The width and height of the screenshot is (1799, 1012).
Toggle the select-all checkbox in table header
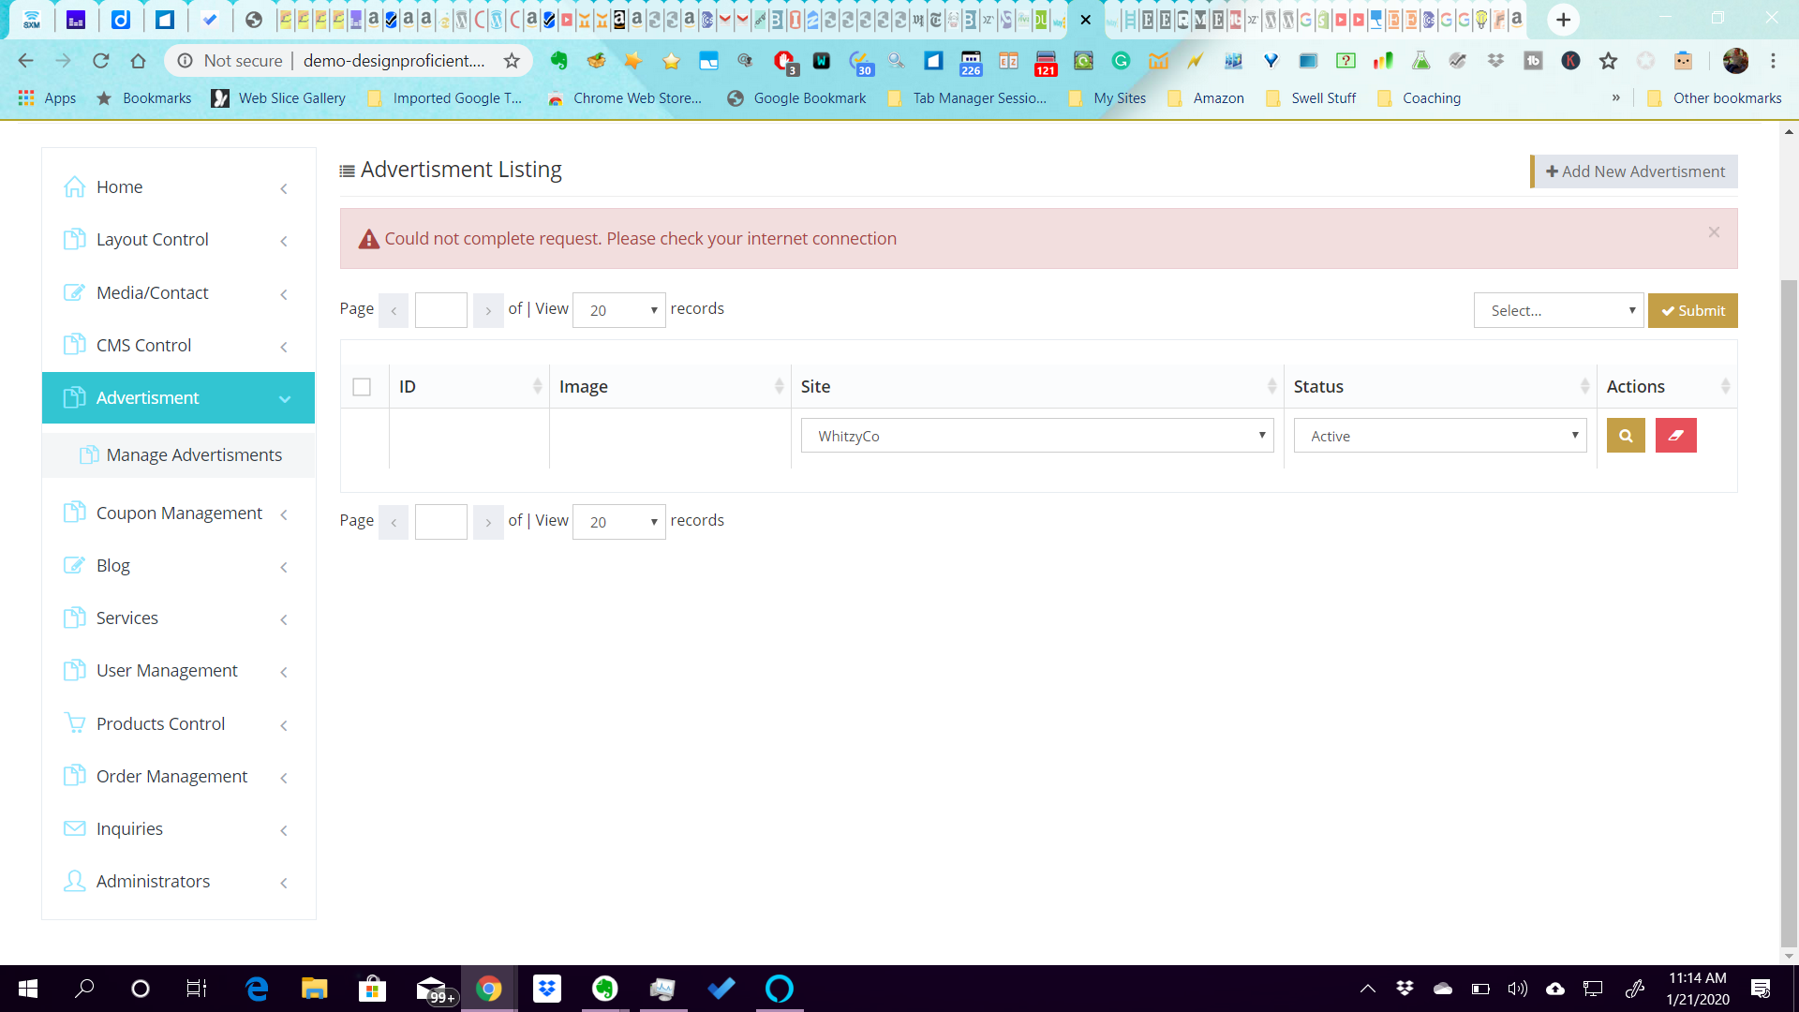(362, 387)
